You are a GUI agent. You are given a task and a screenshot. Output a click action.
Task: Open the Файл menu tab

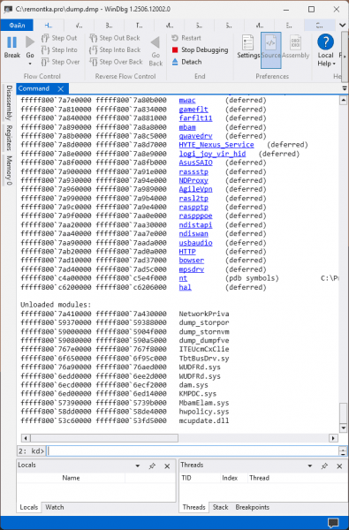pyautogui.click(x=17, y=26)
